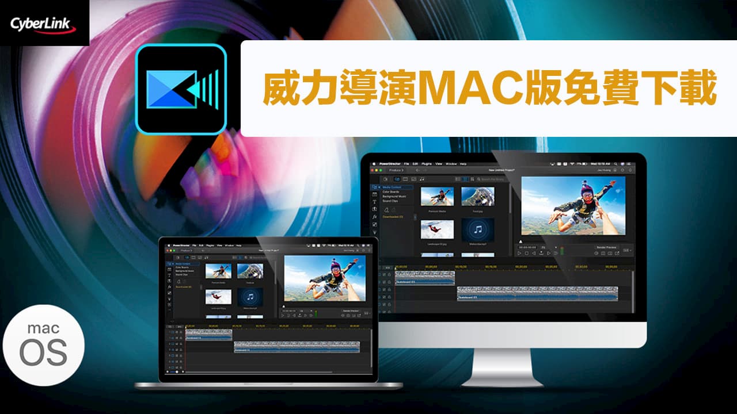Click the Media Content room icon atop the sidebar
The height and width of the screenshot is (414, 737).
pyautogui.click(x=374, y=186)
